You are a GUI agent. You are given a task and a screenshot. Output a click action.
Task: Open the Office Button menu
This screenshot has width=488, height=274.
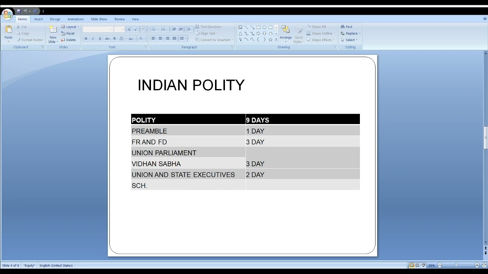[7, 14]
